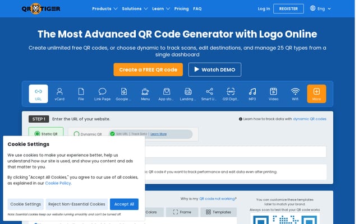The width and height of the screenshot is (359, 224).
Task: Open the Cookie Policy link
Action: 58,183
